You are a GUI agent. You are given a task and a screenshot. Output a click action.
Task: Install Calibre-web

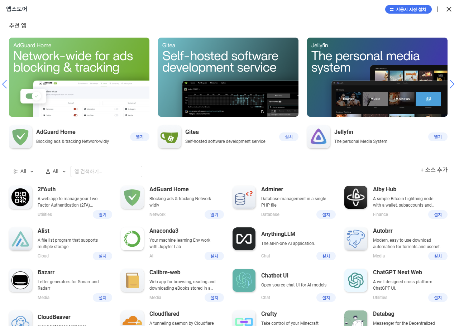pyautogui.click(x=214, y=298)
